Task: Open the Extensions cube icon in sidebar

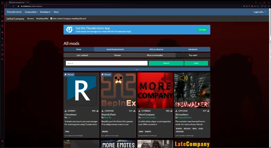Action: coord(2,54)
